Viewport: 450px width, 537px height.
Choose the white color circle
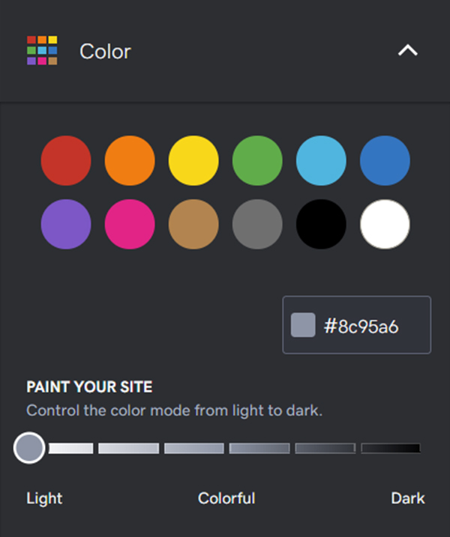coord(385,225)
